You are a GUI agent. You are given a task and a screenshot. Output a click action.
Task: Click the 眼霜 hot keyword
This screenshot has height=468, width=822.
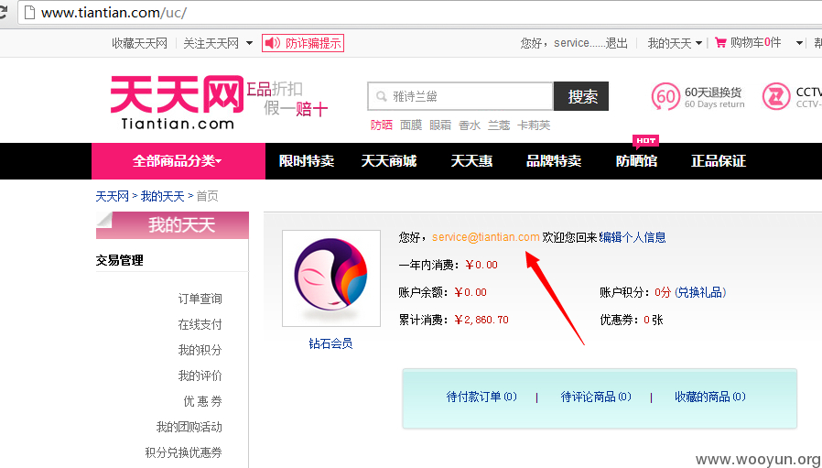(440, 125)
